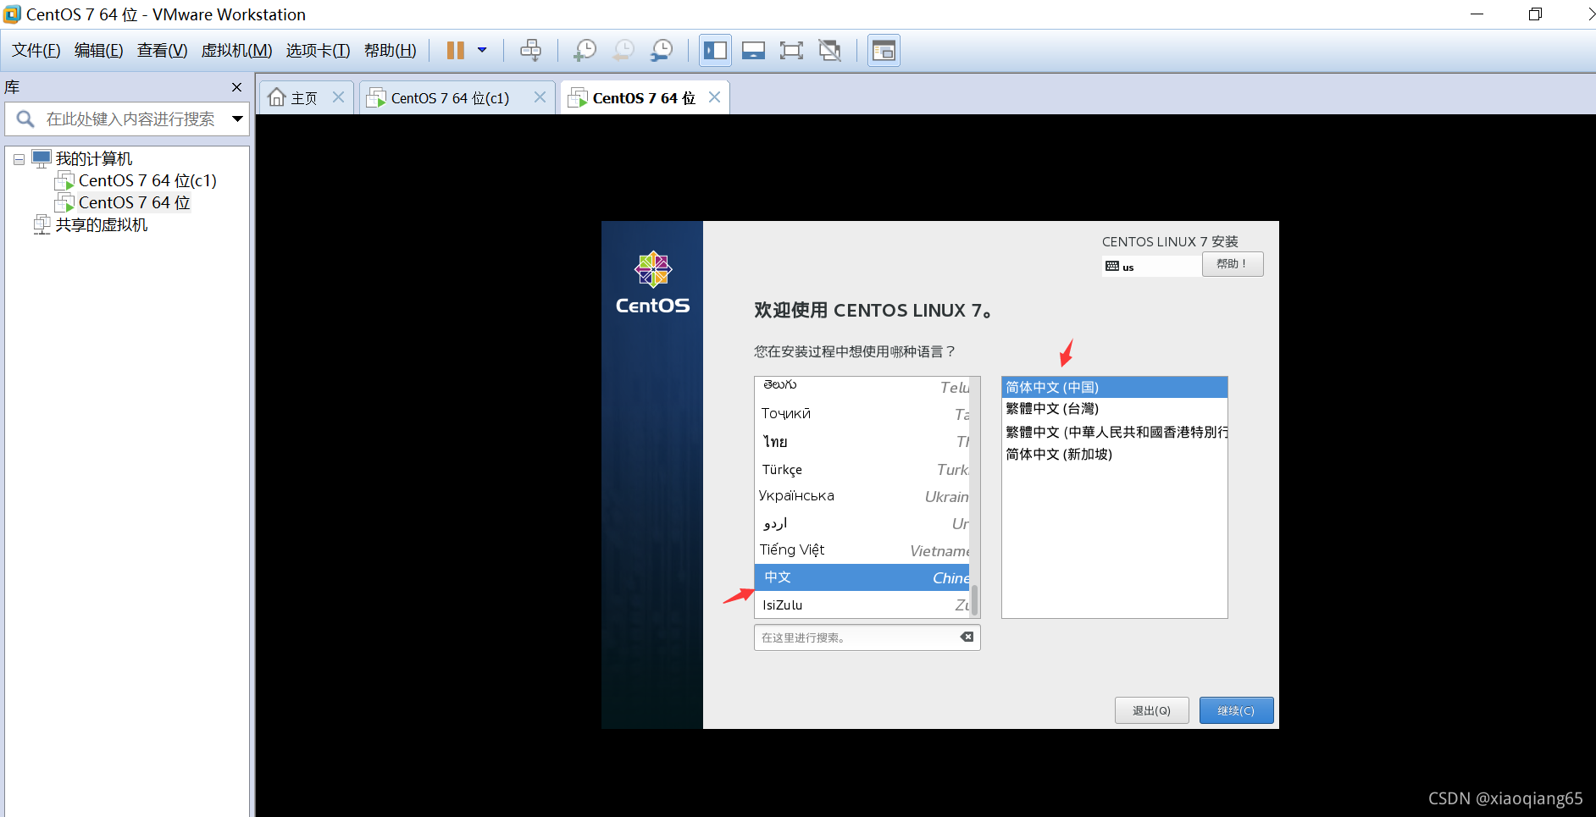Collapse the 我的计算机 tree node
This screenshot has height=817, width=1596.
19,159
